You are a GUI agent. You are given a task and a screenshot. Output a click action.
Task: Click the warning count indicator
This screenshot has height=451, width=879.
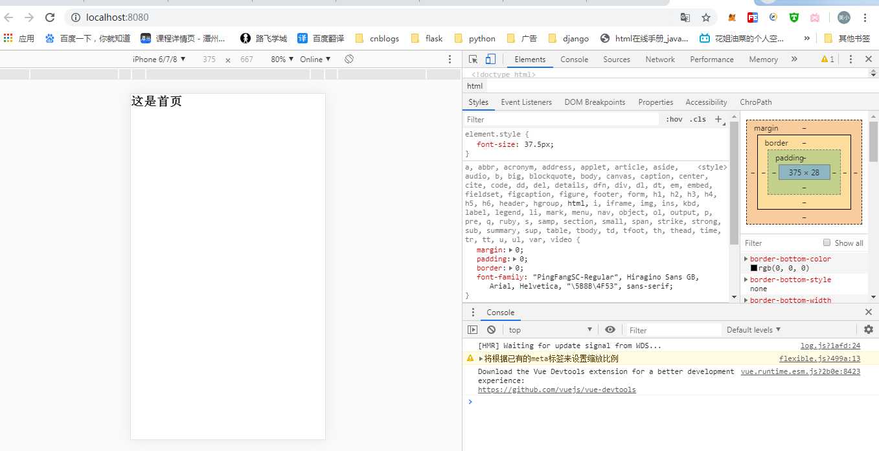click(827, 59)
